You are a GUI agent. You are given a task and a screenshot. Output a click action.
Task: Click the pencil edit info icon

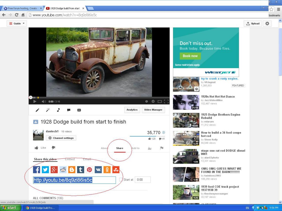(x=37, y=110)
